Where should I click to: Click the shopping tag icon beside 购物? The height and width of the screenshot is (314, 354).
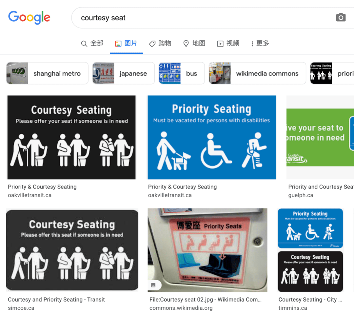point(152,43)
